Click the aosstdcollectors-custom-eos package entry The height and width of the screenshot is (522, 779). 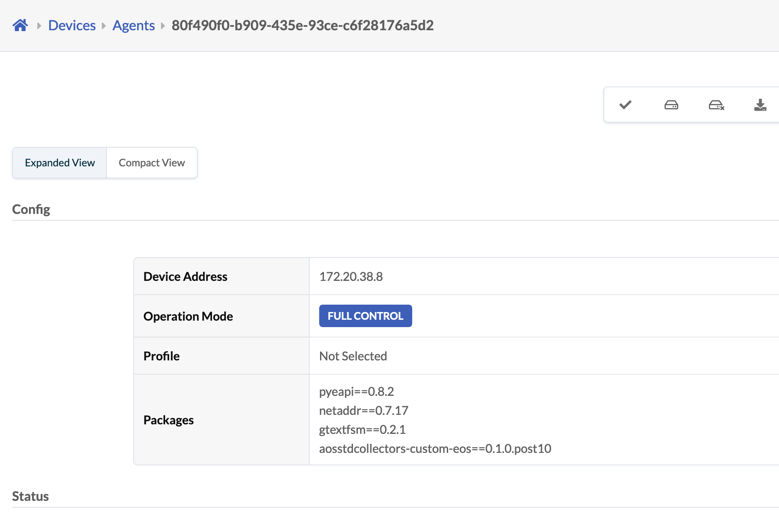[x=435, y=449]
